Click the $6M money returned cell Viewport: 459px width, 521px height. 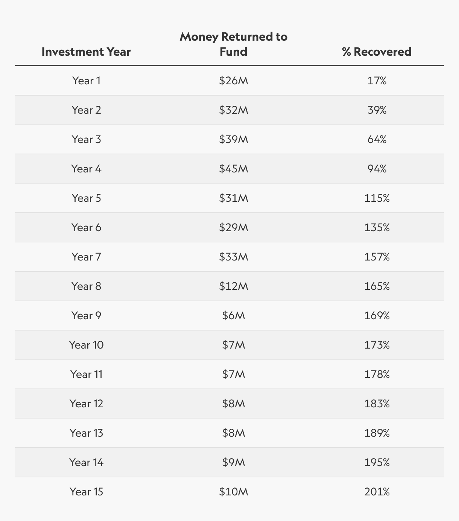pos(233,315)
